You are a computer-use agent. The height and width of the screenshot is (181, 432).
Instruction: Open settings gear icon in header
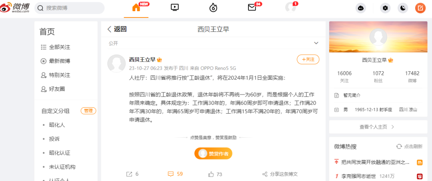(x=385, y=8)
